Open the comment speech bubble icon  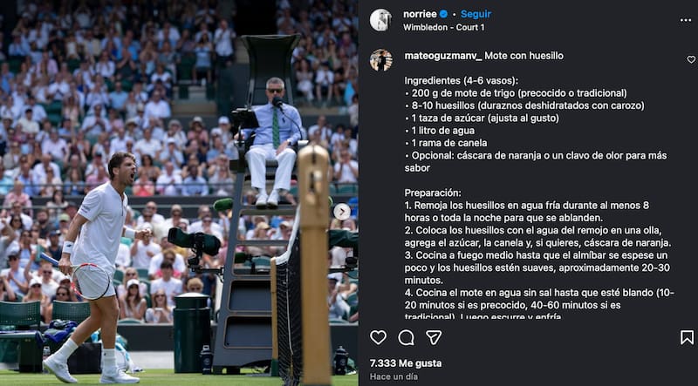click(406, 337)
